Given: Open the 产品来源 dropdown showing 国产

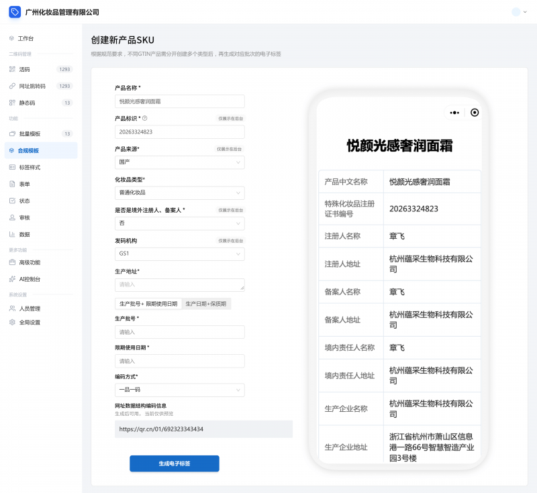Looking at the screenshot, I should tap(179, 162).
